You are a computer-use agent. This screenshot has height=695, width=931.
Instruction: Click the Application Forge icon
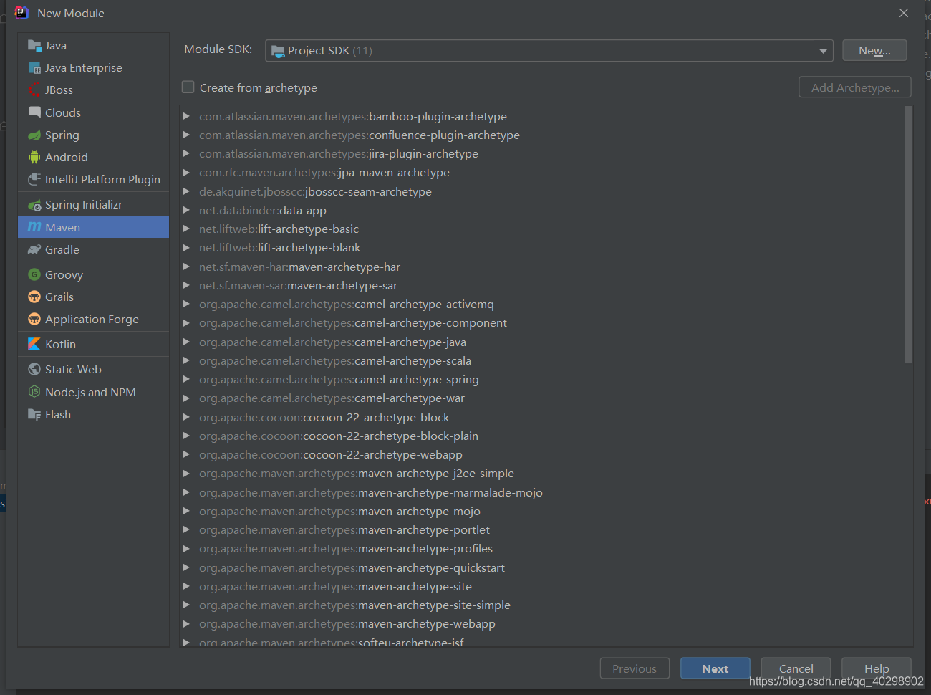[34, 319]
